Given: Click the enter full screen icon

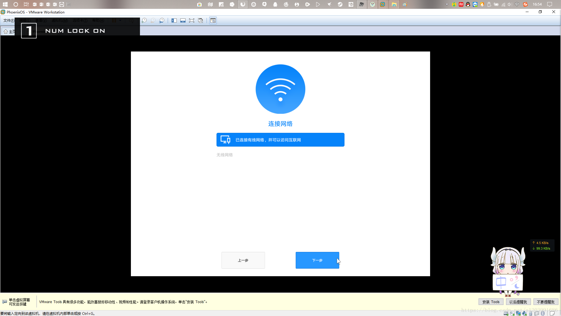Looking at the screenshot, I should pyautogui.click(x=192, y=20).
